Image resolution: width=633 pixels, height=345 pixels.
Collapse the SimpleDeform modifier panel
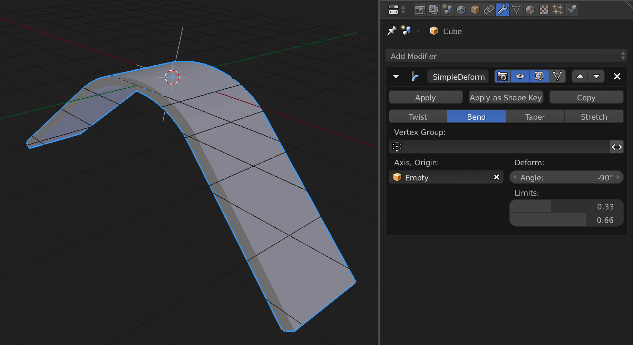tap(396, 76)
